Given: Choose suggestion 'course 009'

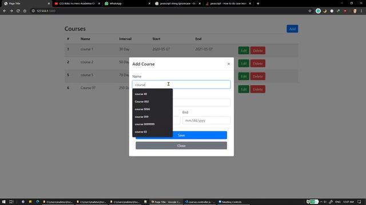Looking at the screenshot, I should (153, 117).
